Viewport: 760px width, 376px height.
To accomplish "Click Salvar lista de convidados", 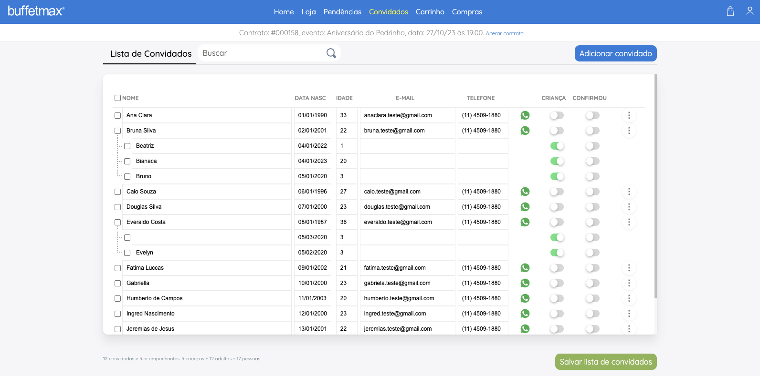I will [x=606, y=362].
